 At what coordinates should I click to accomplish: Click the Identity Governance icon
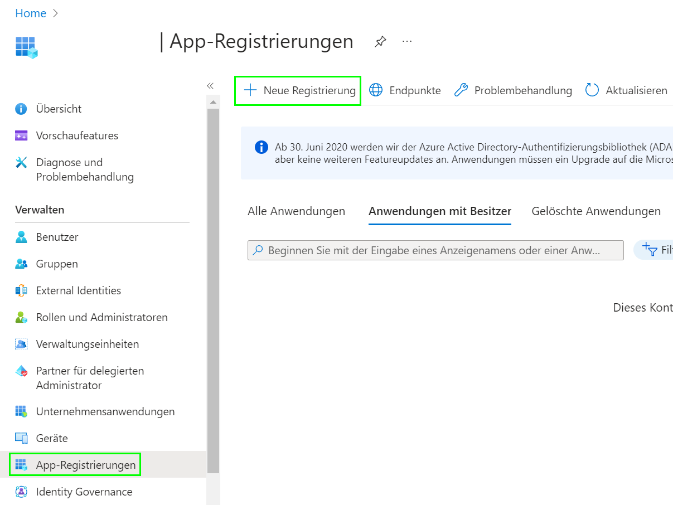pos(21,492)
